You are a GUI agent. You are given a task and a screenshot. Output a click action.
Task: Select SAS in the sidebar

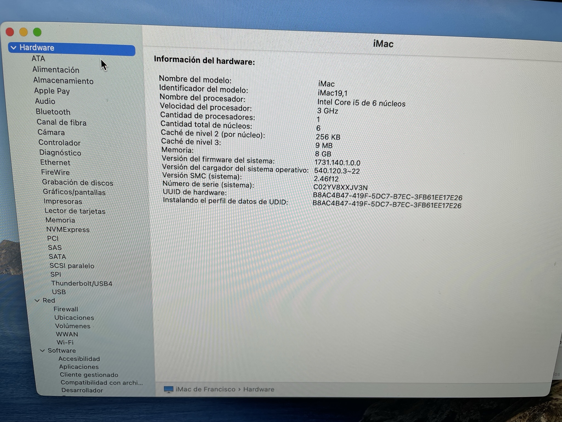55,248
